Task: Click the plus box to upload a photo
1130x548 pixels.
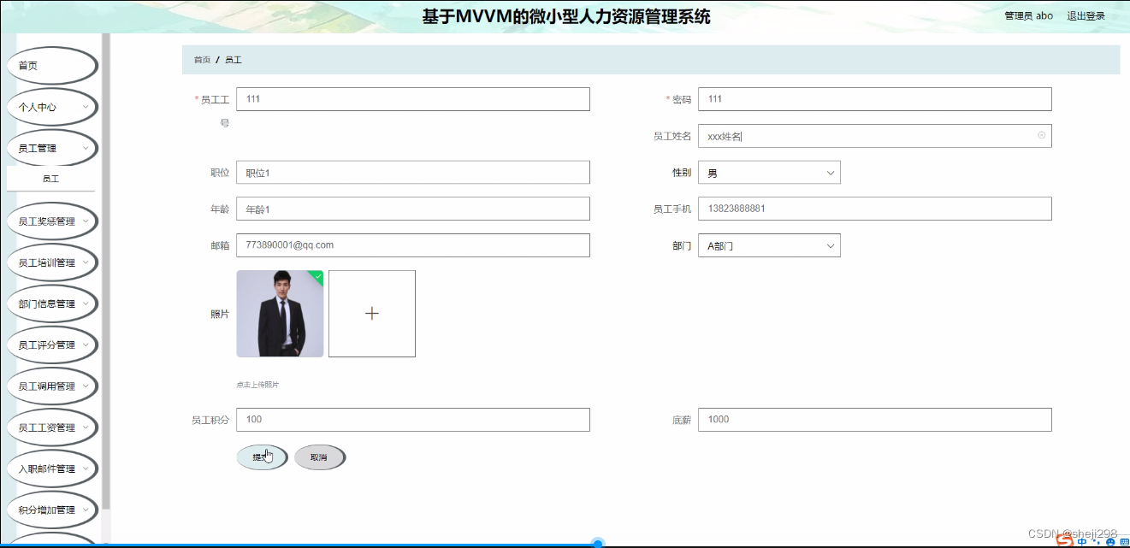Action: [372, 313]
